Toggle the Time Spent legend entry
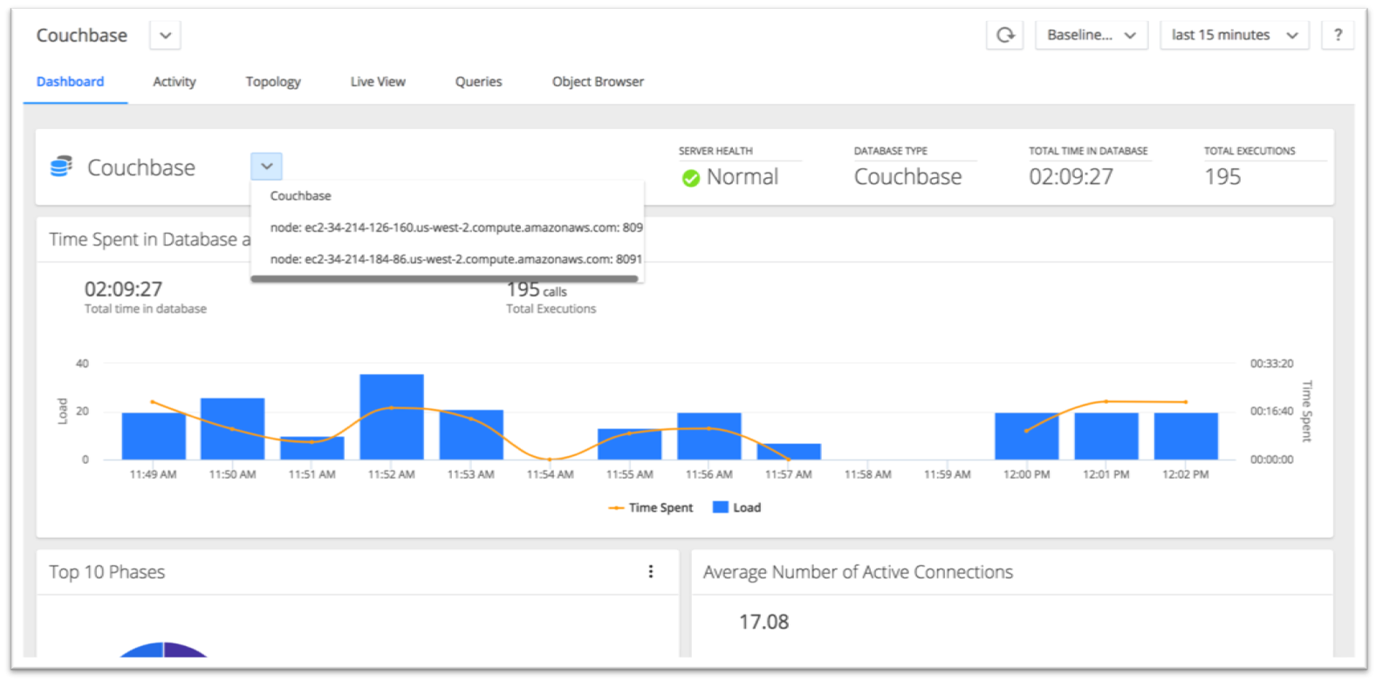1376x681 pixels. pyautogui.click(x=651, y=507)
